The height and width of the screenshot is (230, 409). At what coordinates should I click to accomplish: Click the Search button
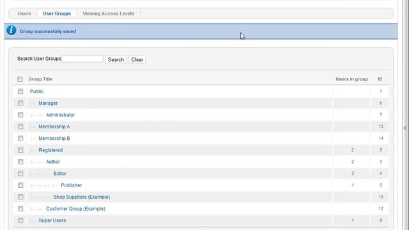(116, 59)
